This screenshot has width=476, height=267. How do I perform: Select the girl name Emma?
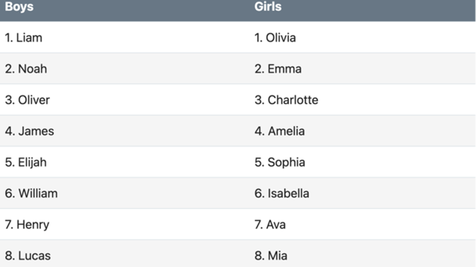pyautogui.click(x=284, y=69)
